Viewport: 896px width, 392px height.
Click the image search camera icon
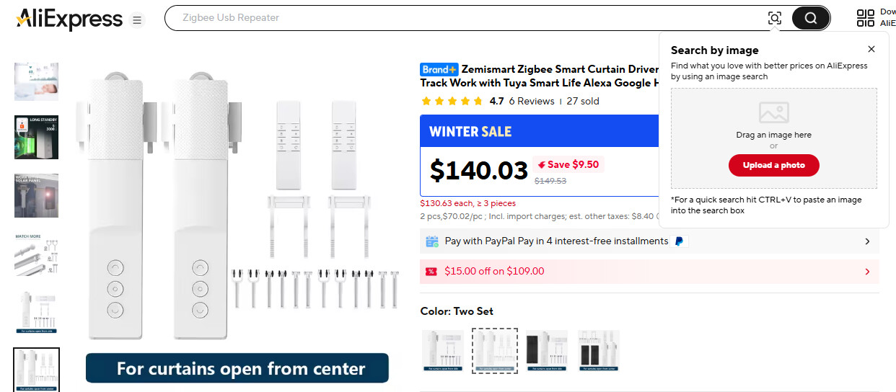(x=774, y=18)
